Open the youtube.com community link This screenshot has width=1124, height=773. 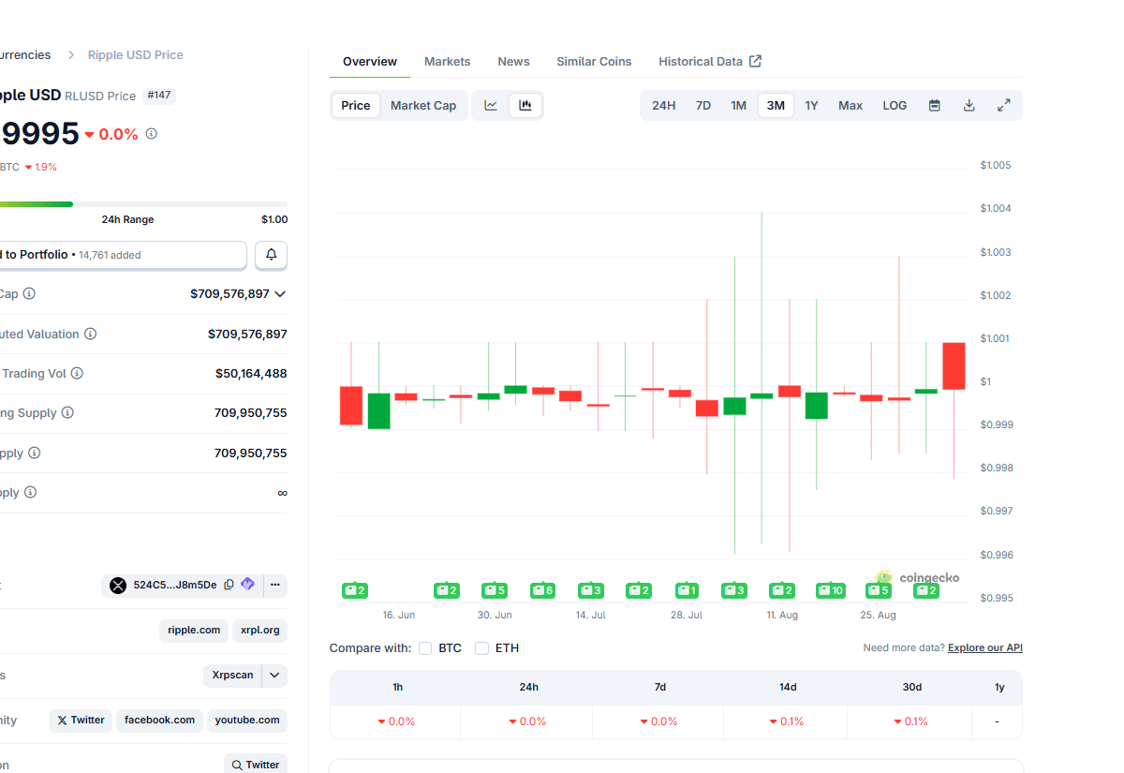247,720
